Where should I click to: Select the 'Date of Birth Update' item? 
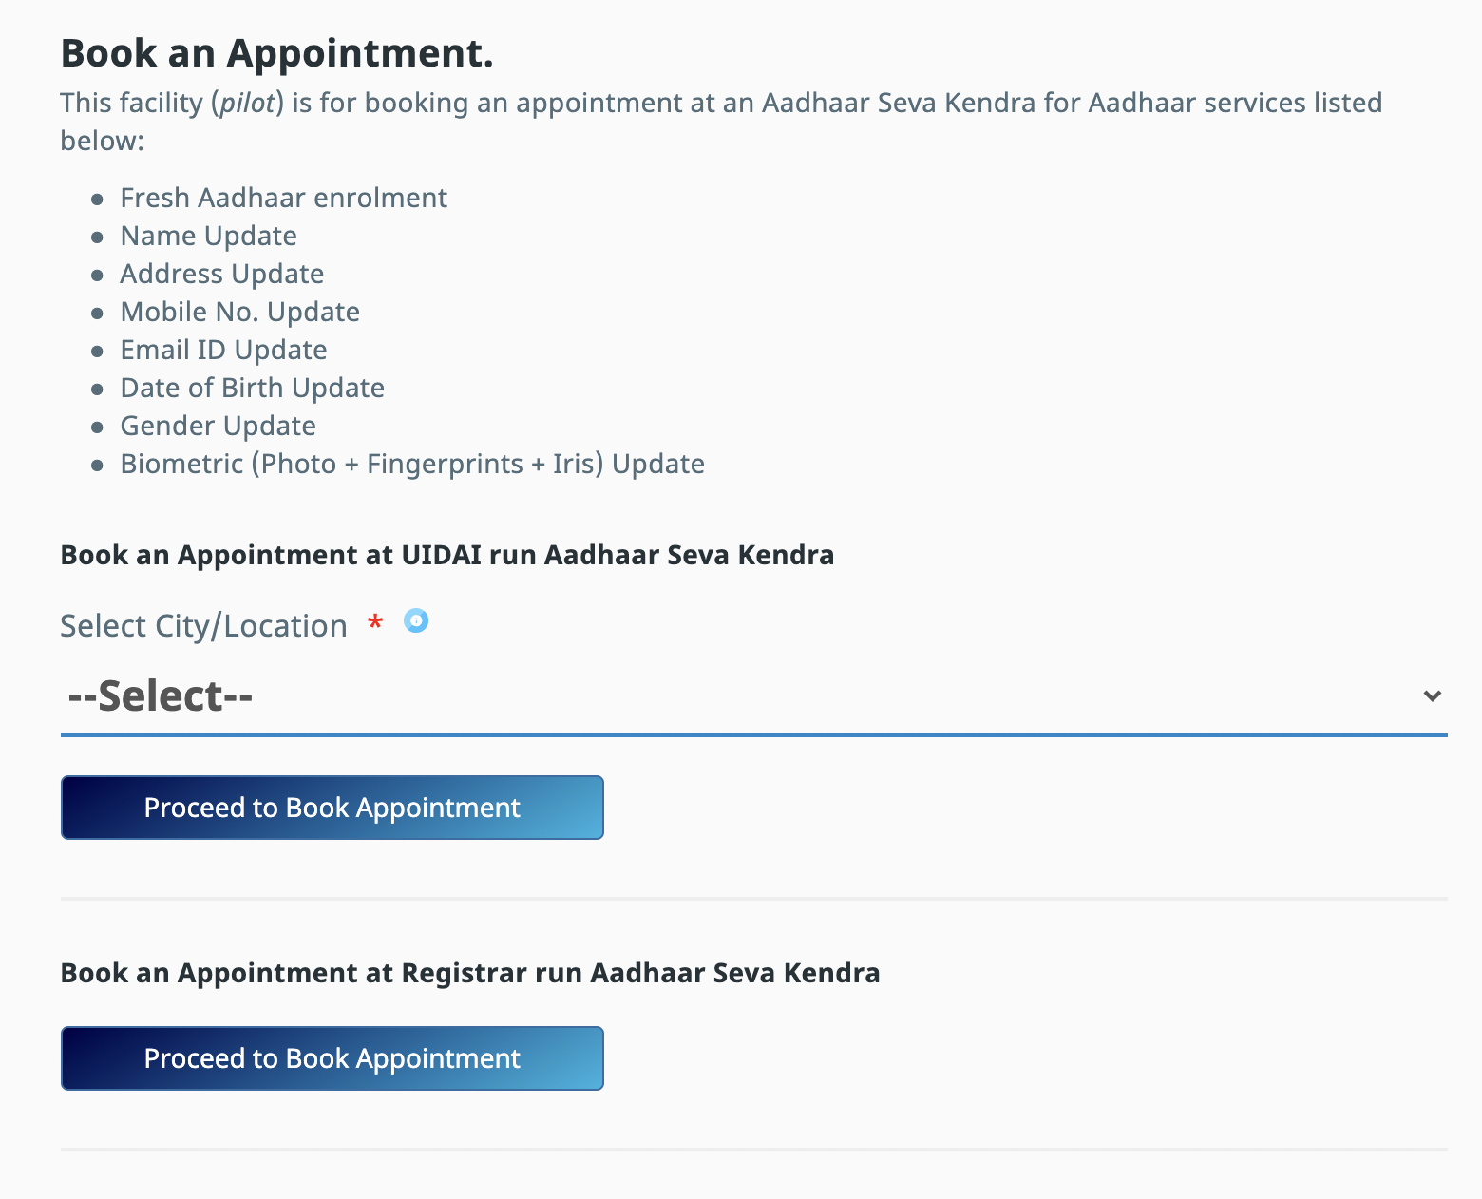[252, 388]
